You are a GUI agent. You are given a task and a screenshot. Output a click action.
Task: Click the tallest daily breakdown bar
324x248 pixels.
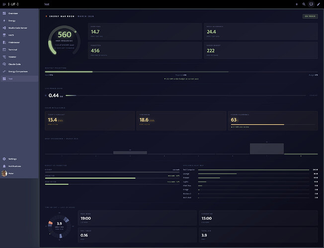(x=267, y=149)
